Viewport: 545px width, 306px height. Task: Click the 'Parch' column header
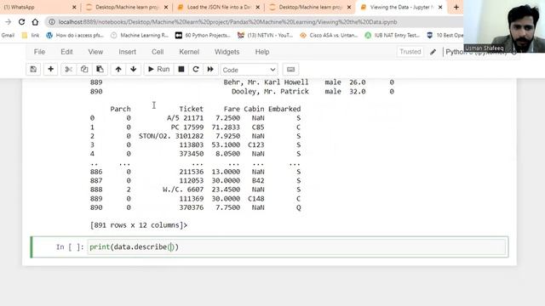pyautogui.click(x=120, y=109)
